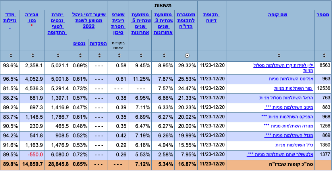Select asset balance 5,291.4 cell
332x171 pixels.
point(57,89)
